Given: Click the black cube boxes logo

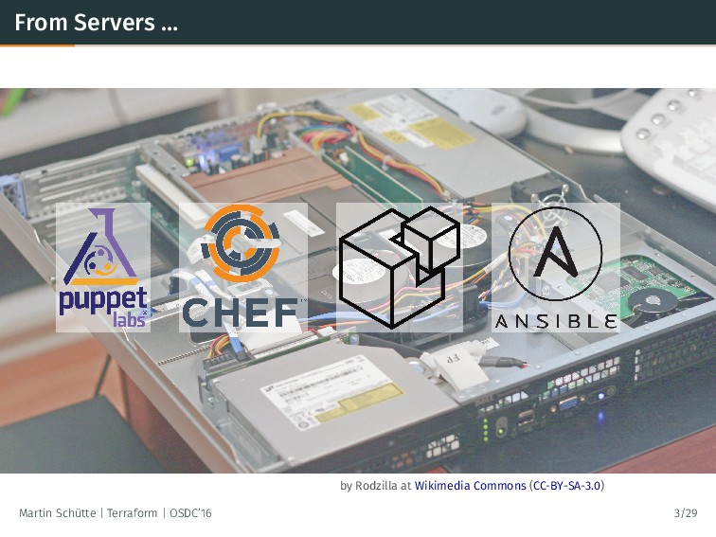Looking at the screenshot, I should pyautogui.click(x=400, y=268).
